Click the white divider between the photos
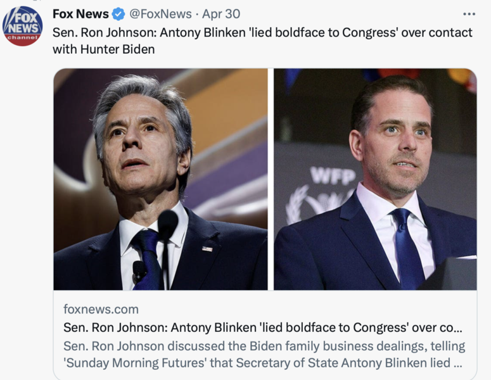Image resolution: width=491 pixels, height=380 pixels. pos(271,179)
